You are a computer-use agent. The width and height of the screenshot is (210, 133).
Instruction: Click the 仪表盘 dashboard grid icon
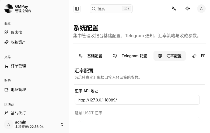pyautogui.click(x=6, y=32)
